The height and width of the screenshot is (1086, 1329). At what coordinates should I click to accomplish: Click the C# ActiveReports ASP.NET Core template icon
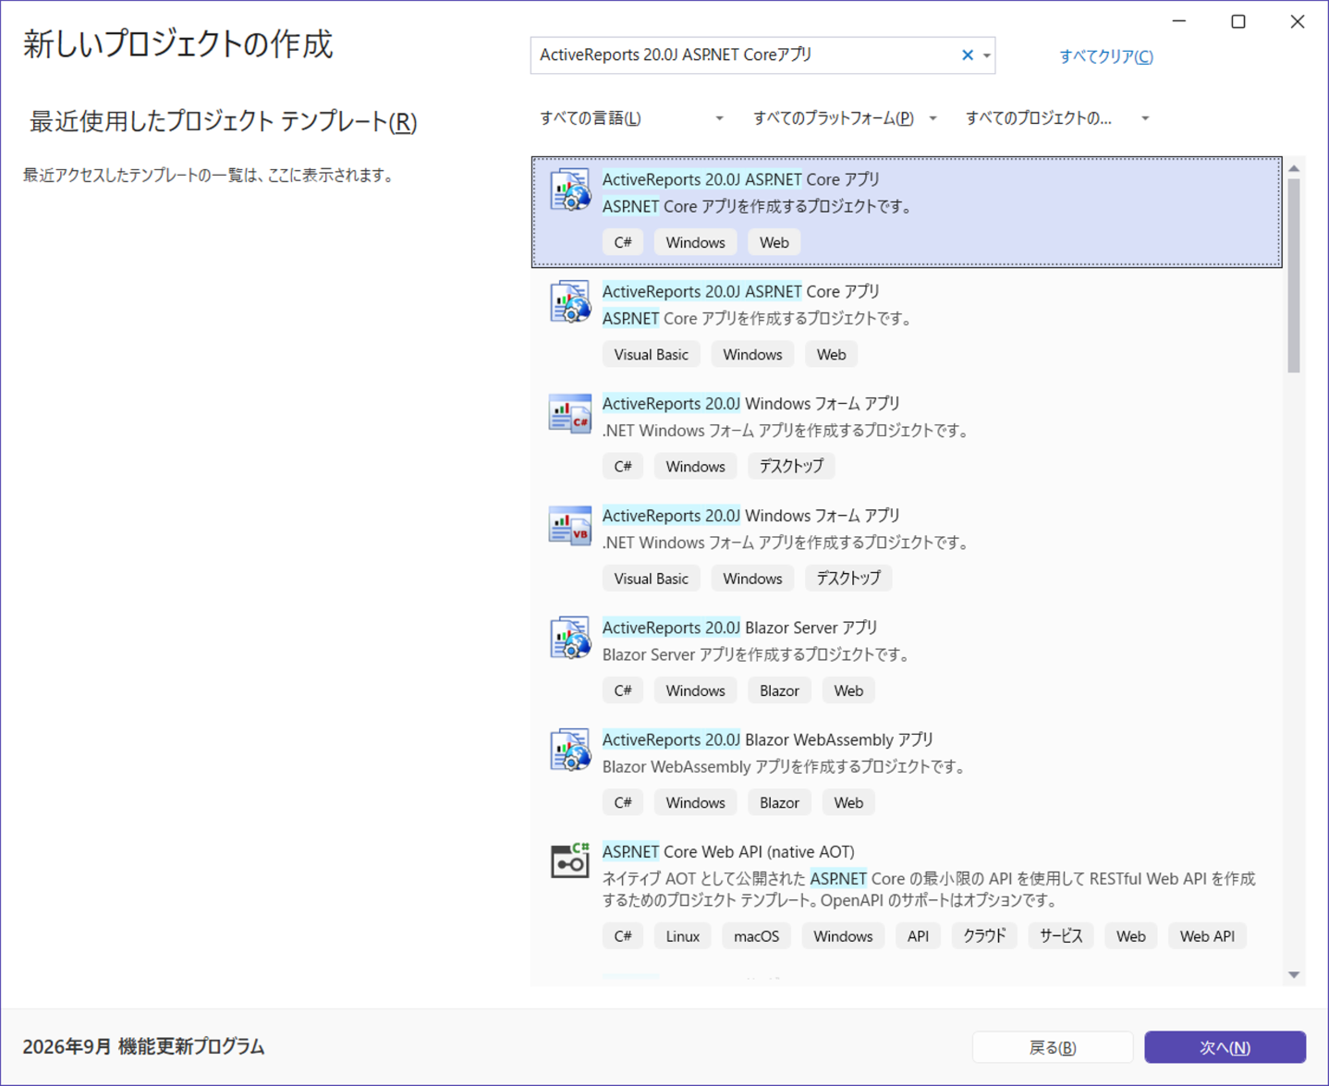(x=569, y=189)
